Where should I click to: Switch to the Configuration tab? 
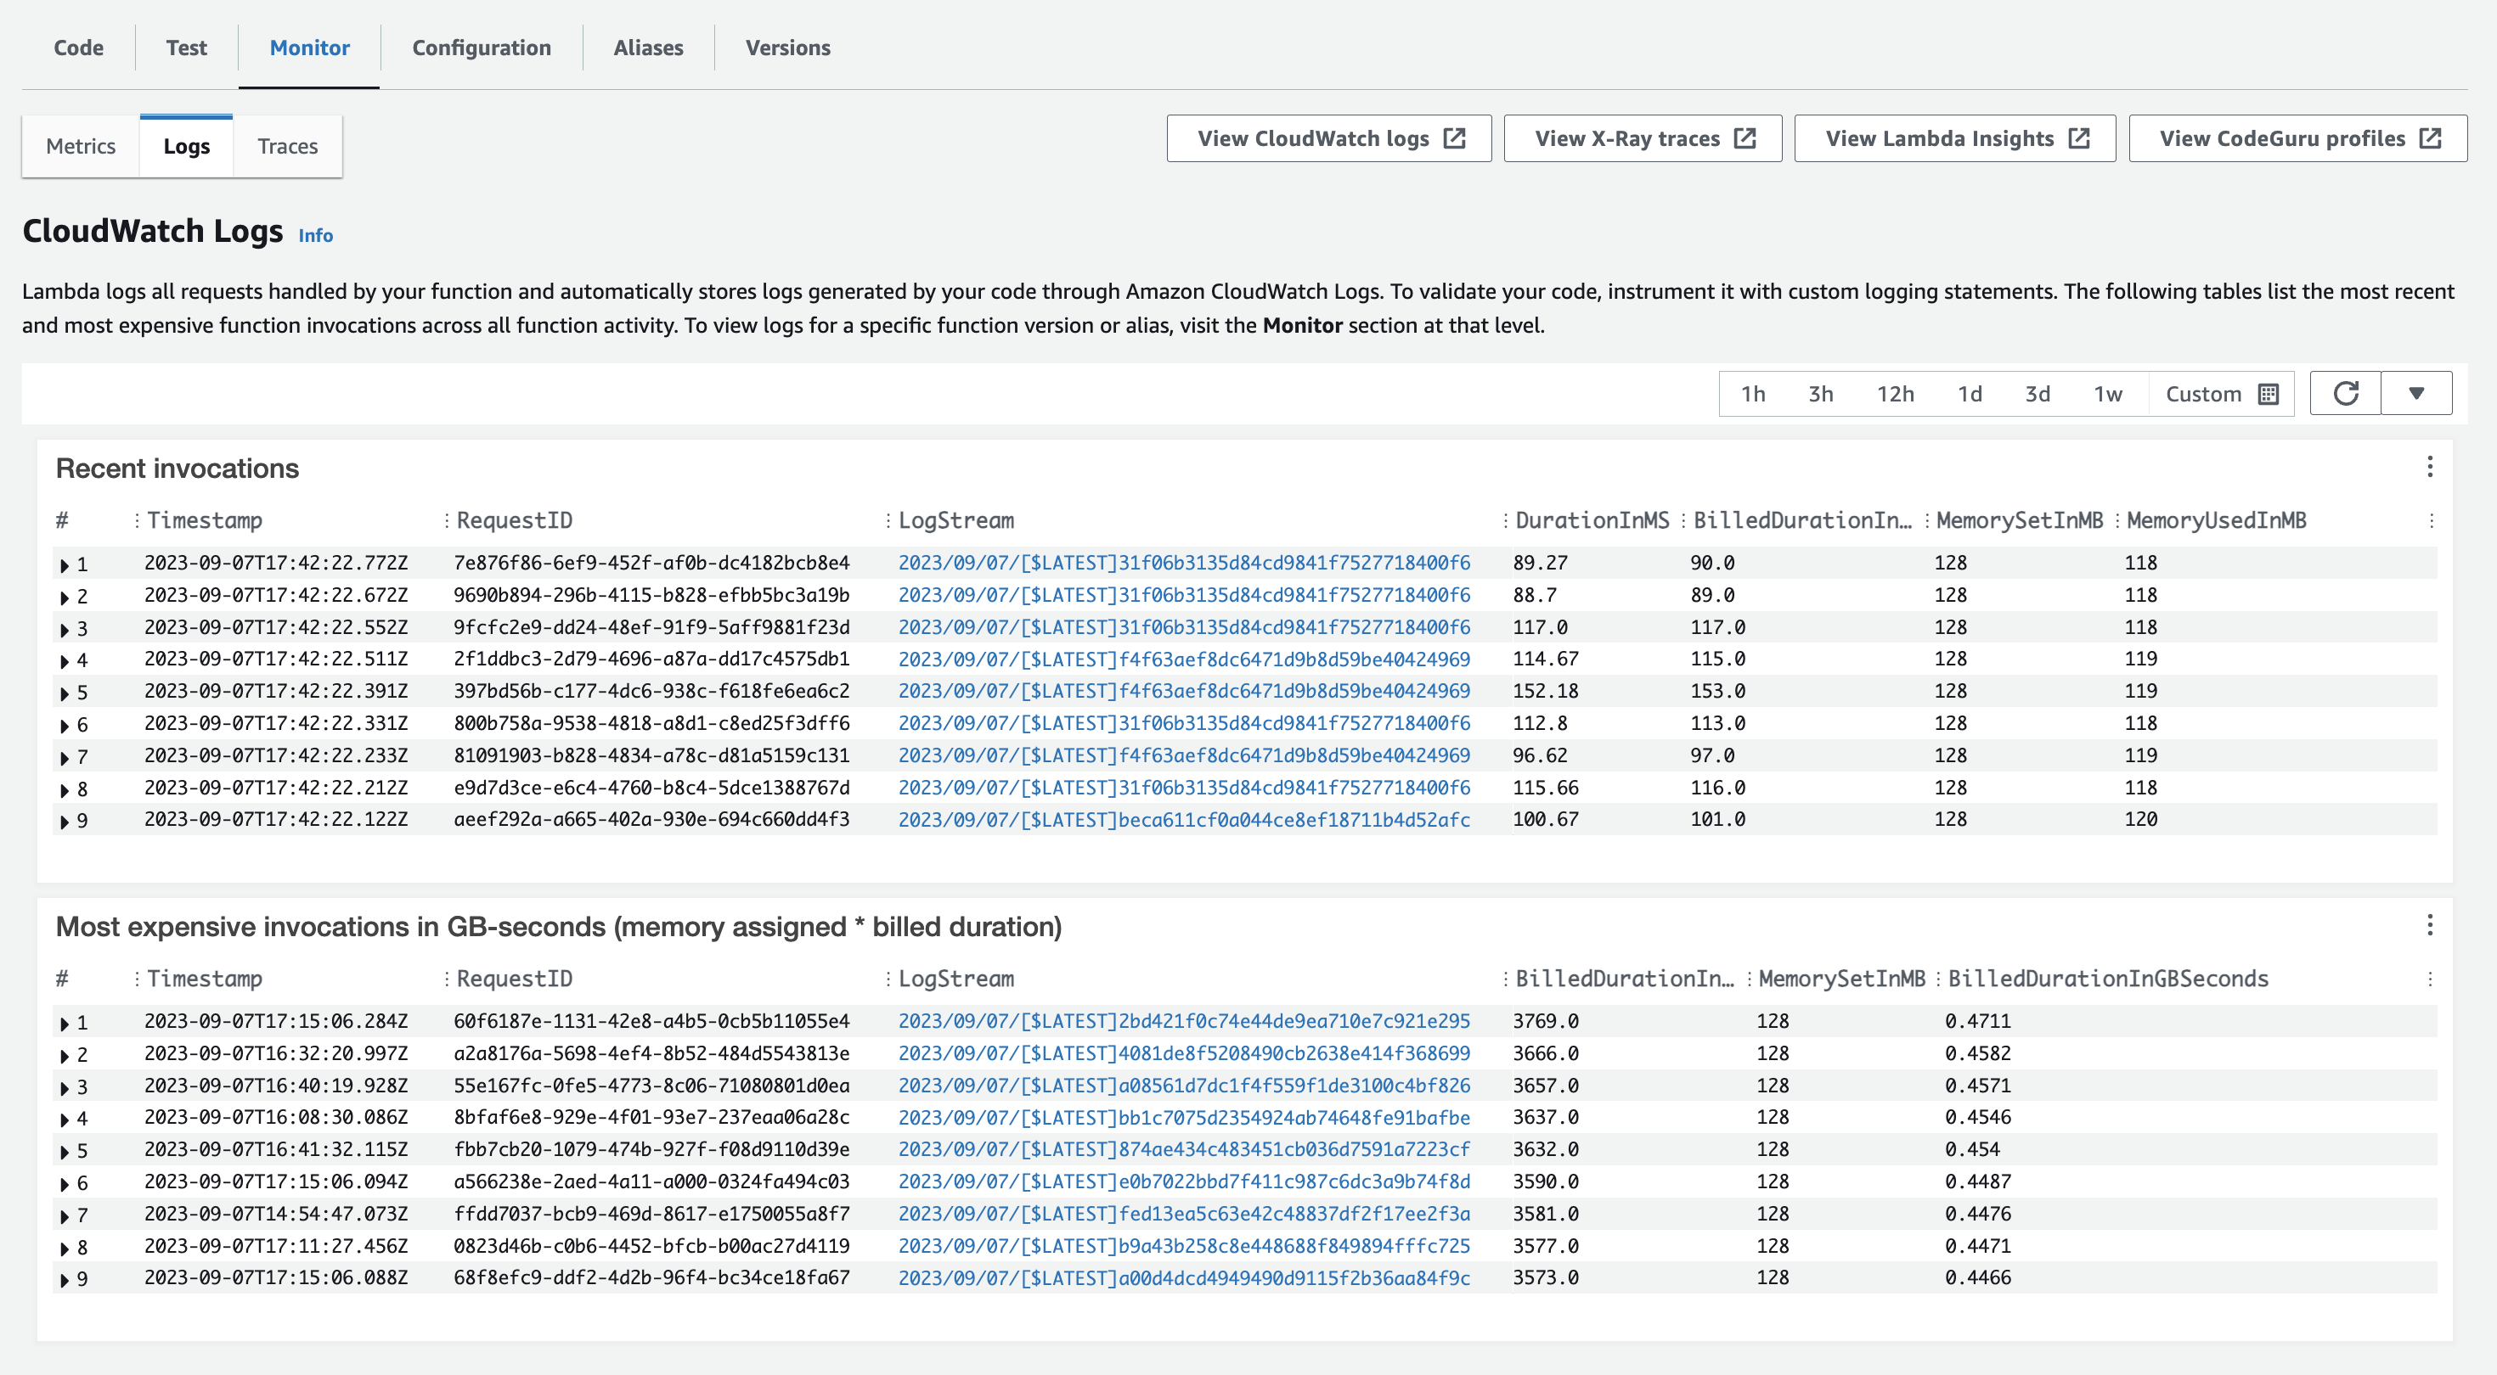click(481, 48)
